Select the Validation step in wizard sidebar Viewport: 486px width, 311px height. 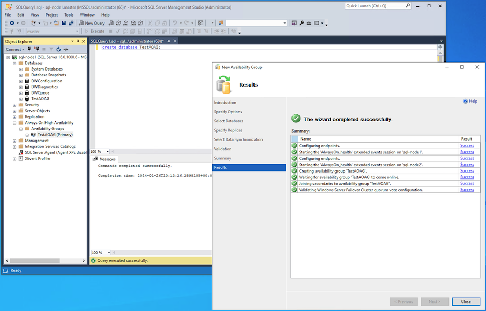(x=222, y=149)
